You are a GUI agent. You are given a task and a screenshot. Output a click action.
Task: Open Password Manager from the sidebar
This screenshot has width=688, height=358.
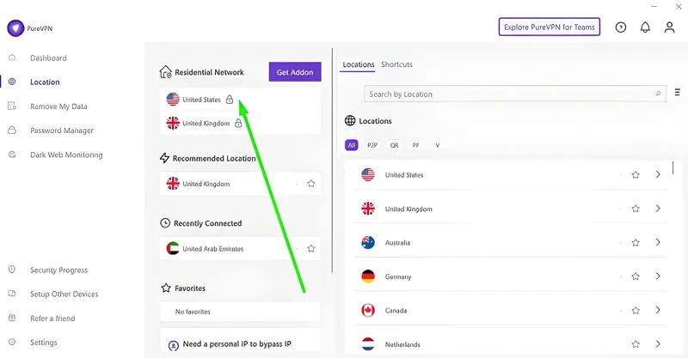coord(62,130)
